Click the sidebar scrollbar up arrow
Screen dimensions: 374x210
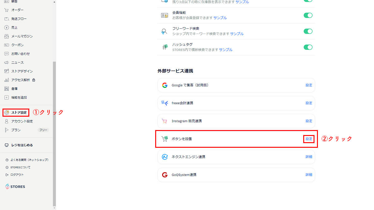(x=55, y=2)
